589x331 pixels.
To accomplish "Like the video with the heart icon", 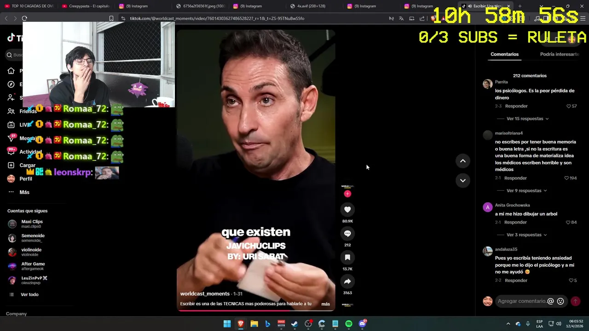I will 347,210.
